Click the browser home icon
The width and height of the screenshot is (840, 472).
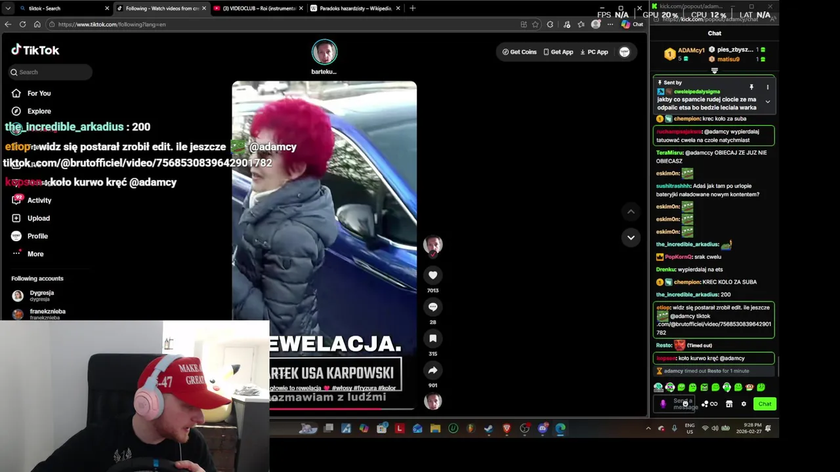click(x=37, y=24)
